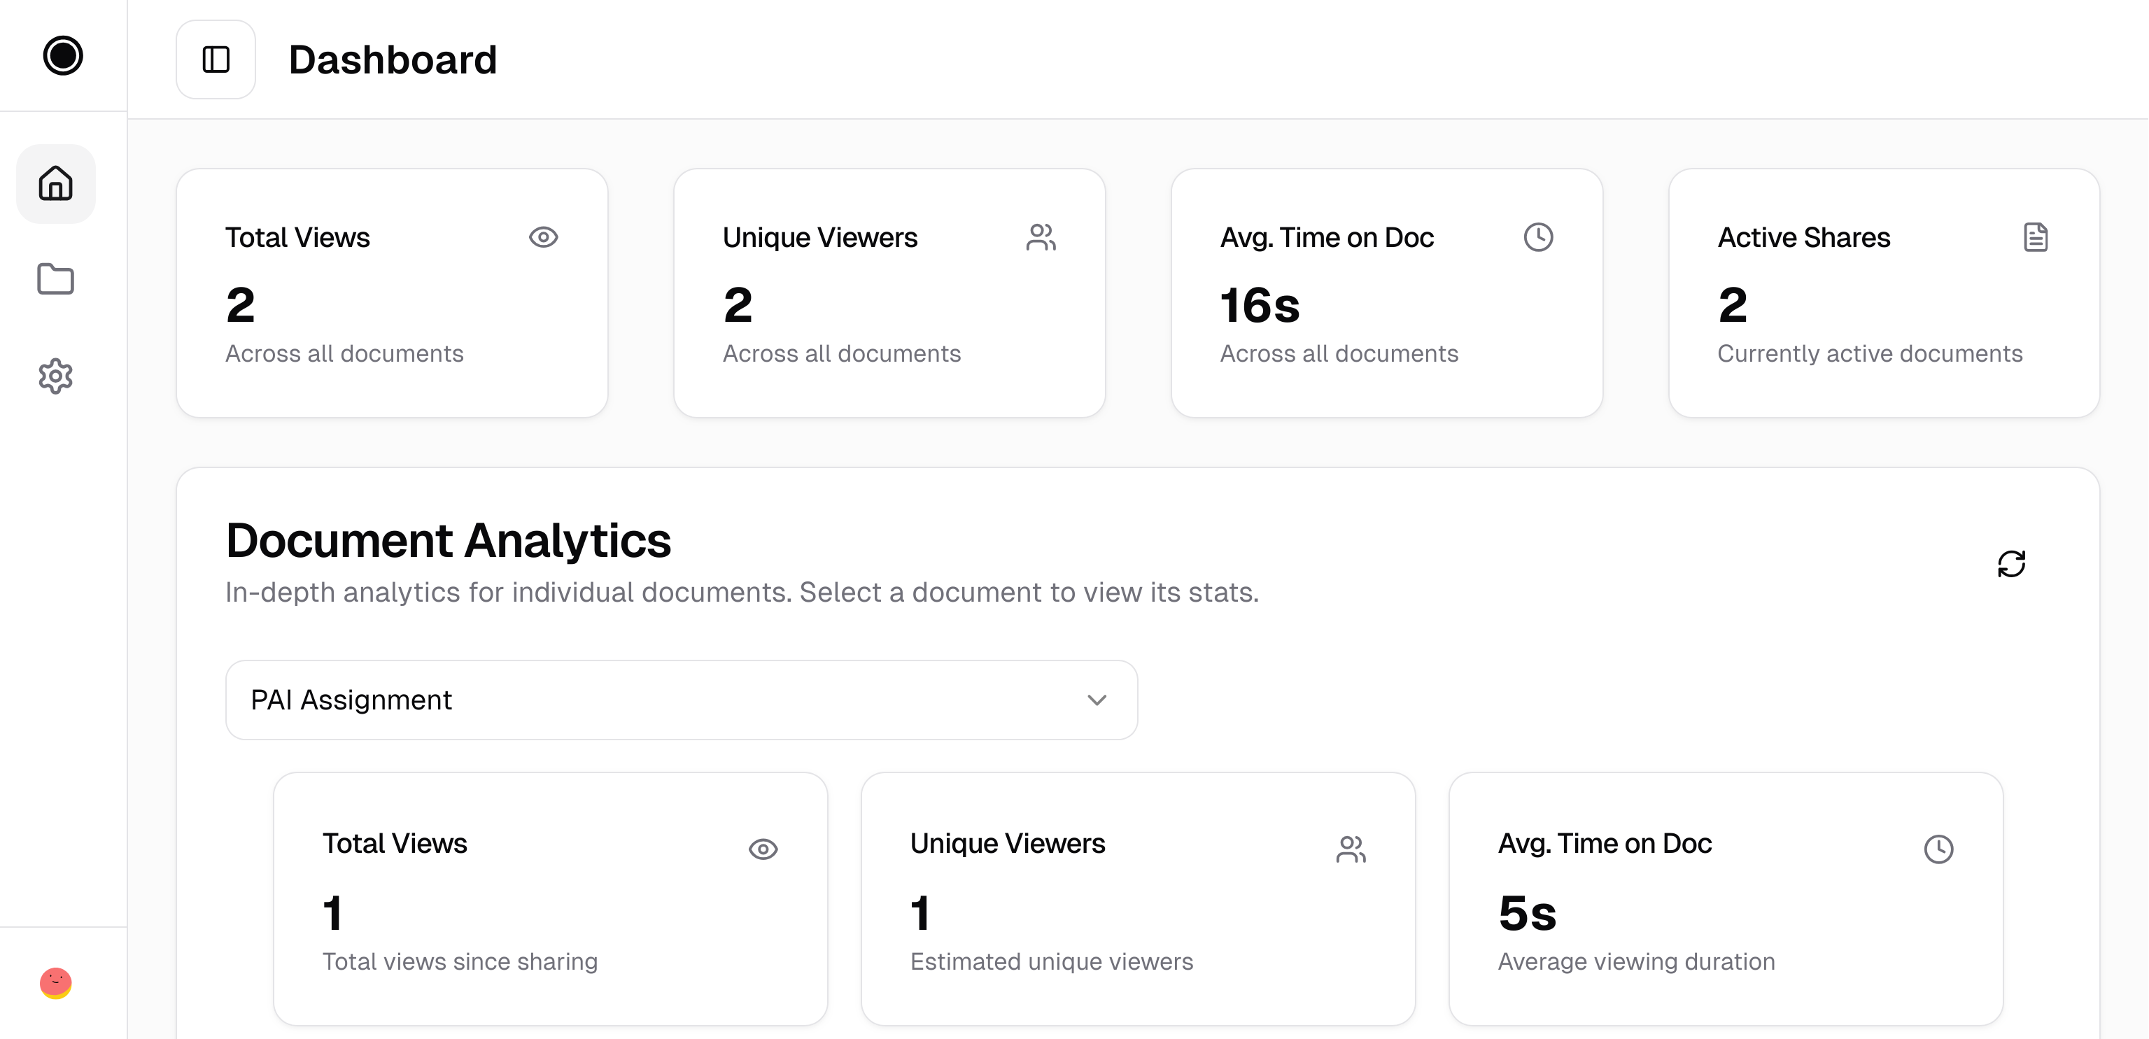
Task: Select the 16s average time value
Action: tap(1260, 304)
